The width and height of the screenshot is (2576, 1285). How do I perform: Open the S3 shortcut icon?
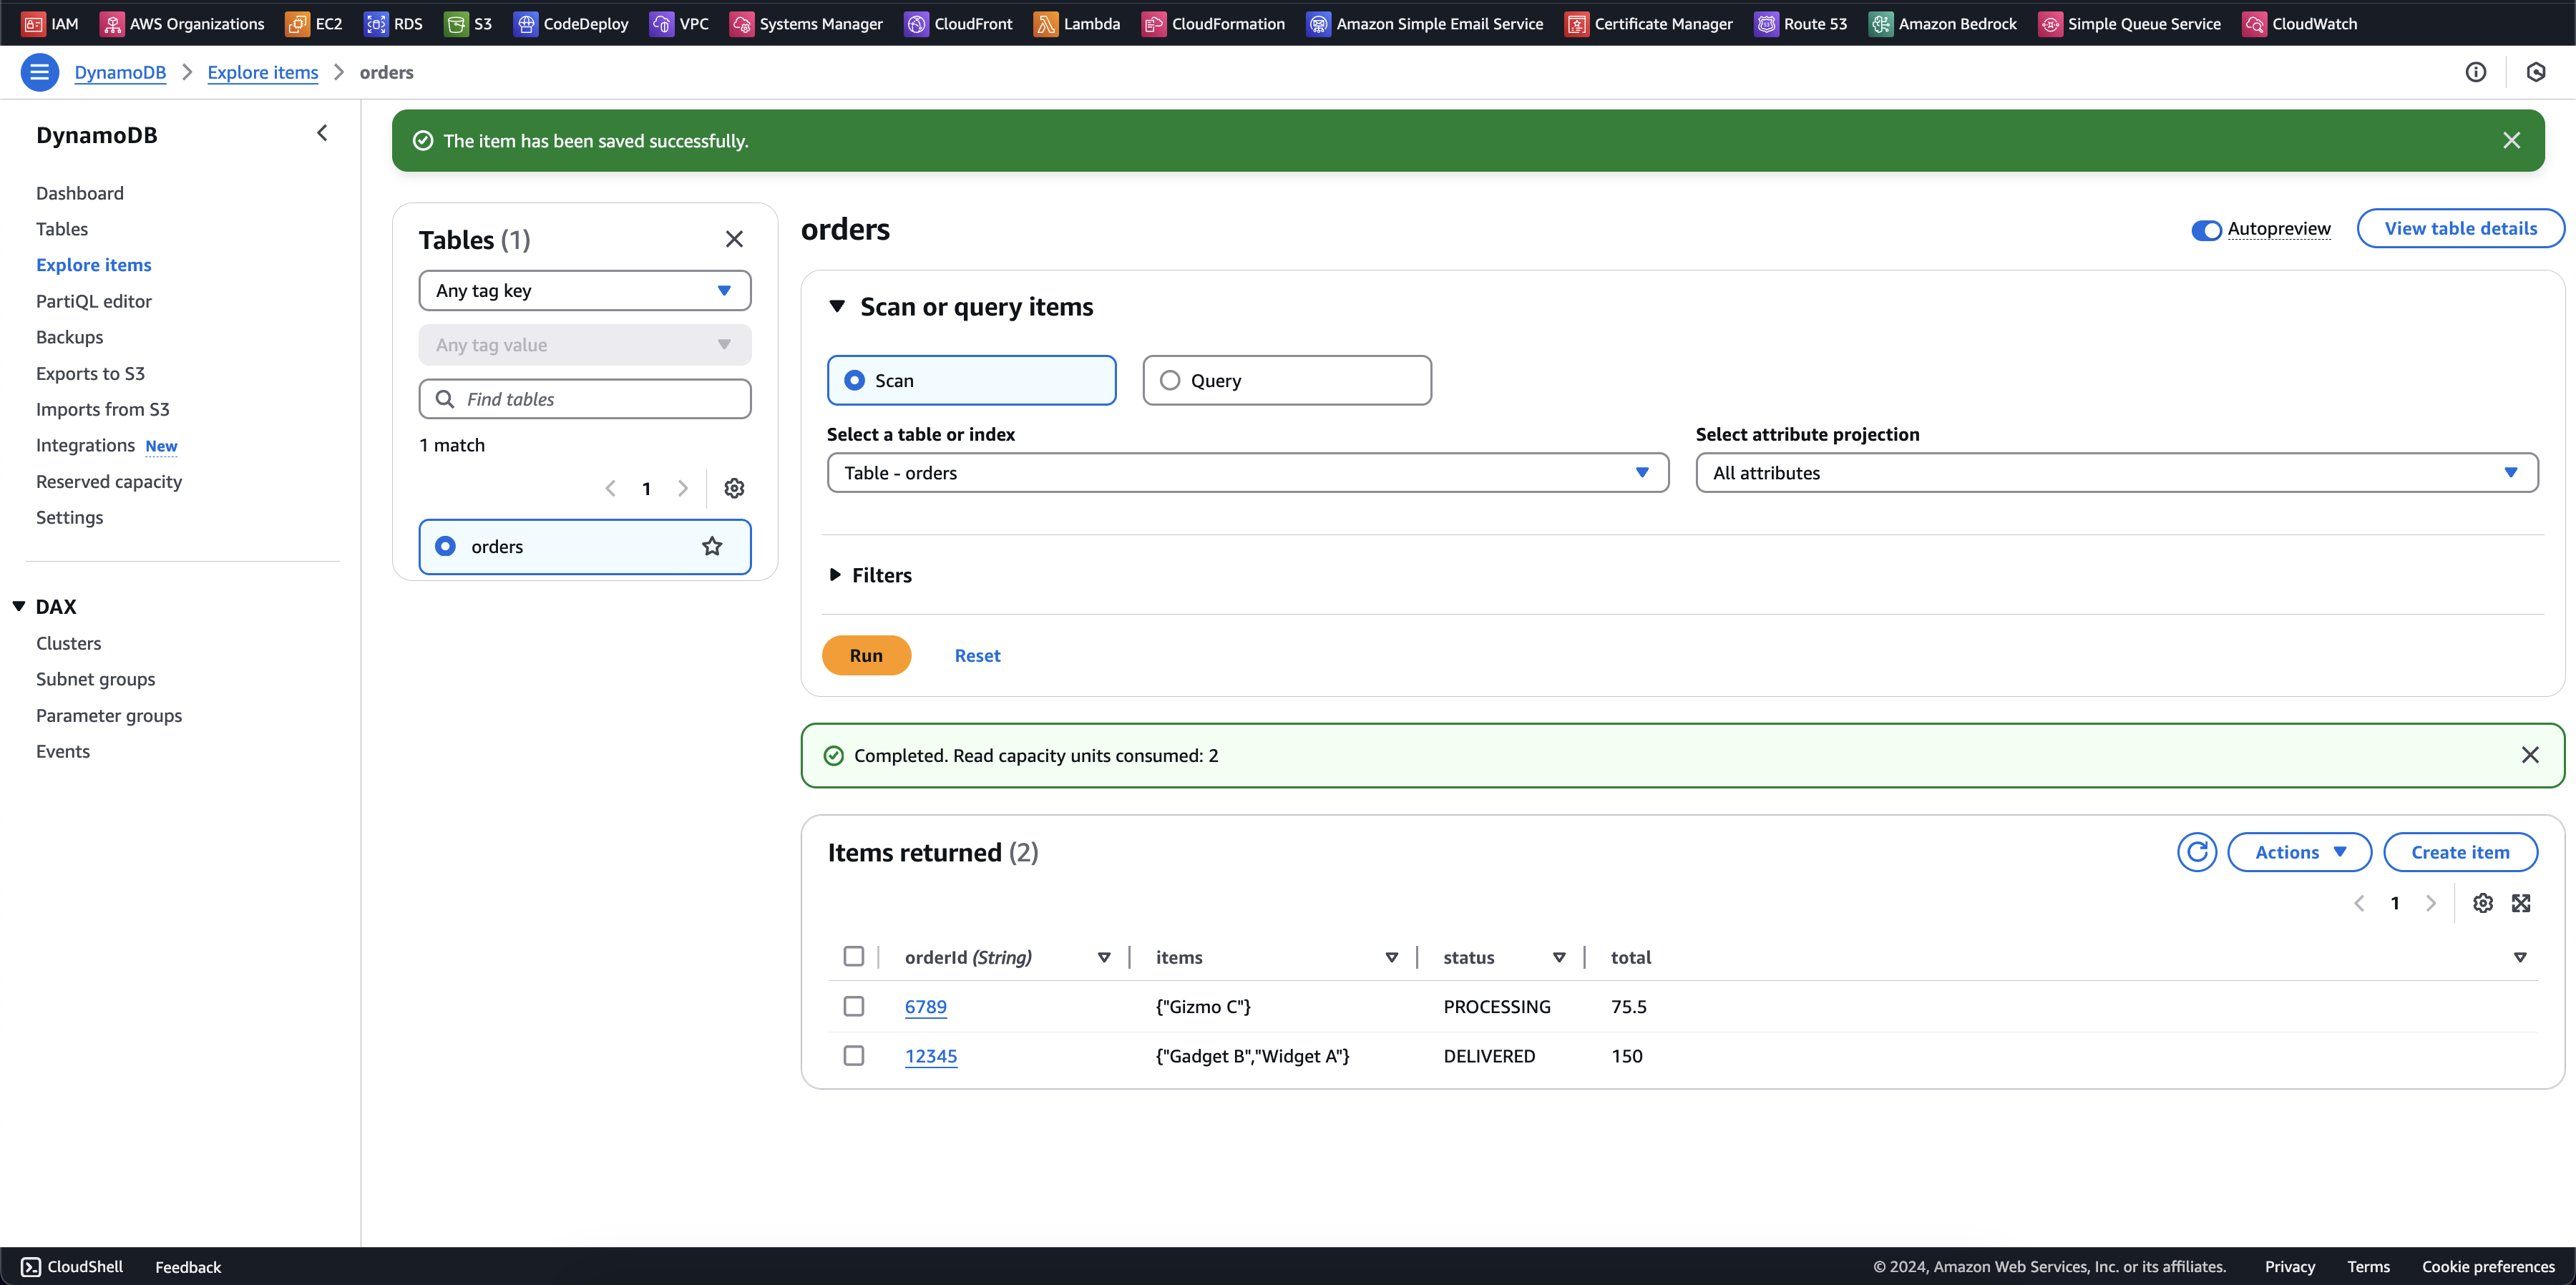point(456,23)
